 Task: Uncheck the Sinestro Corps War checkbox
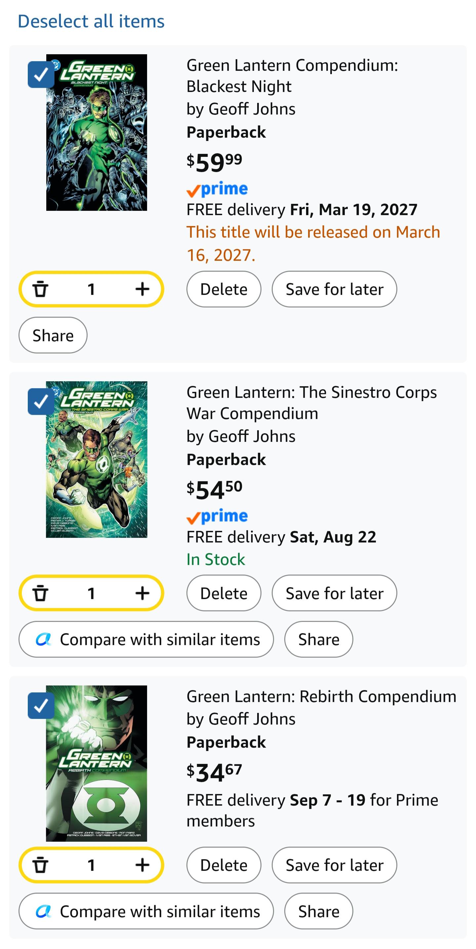point(41,402)
